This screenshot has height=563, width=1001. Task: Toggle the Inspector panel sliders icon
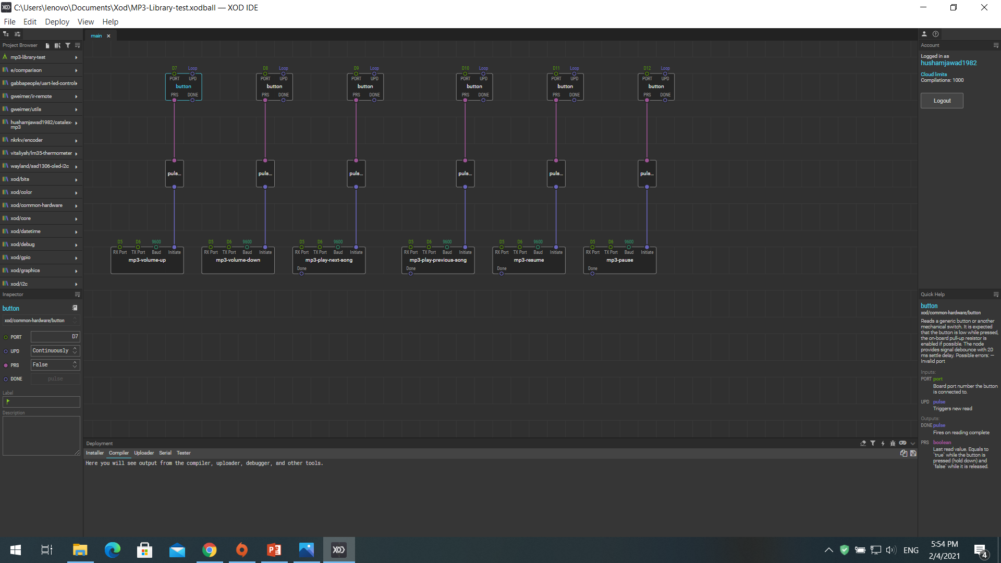pos(17,34)
